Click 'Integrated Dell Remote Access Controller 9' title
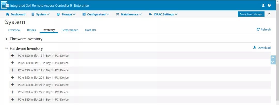This screenshot has height=105, width=279. point(41,5)
